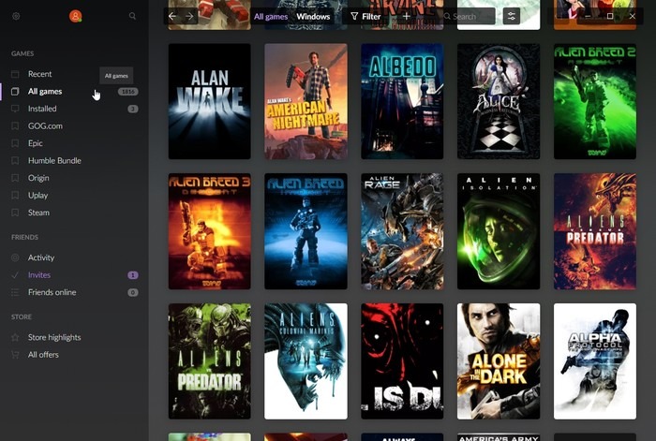
Task: Select the All games header tab
Action: pos(271,17)
